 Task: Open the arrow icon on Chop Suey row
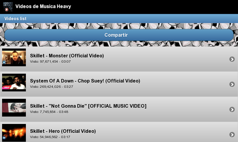click(x=232, y=84)
